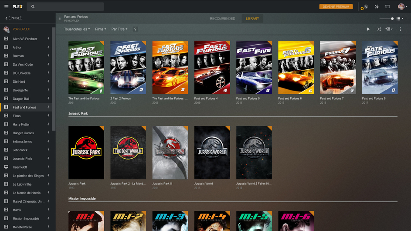
Task: Open the toolbar more options menu
Action: (x=400, y=29)
